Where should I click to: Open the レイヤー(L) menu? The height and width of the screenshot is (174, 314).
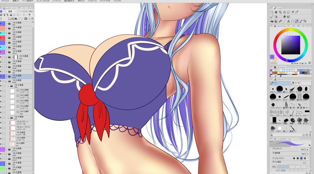(57, 1)
